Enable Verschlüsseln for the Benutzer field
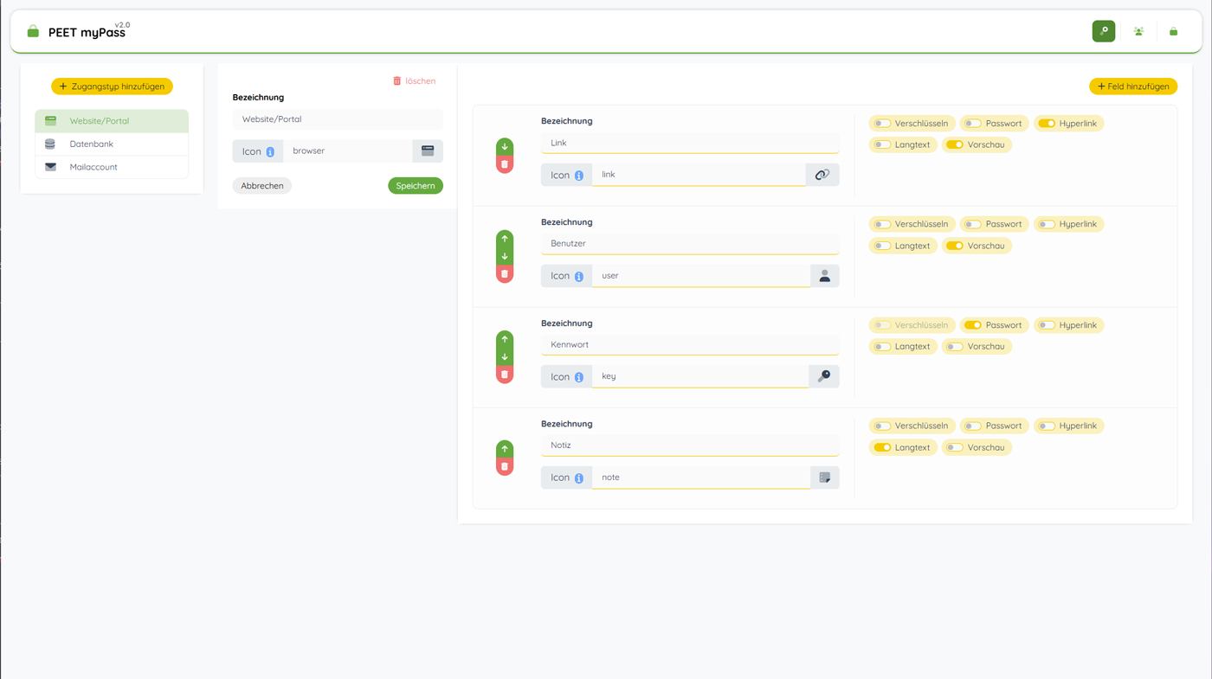The image size is (1212, 679). point(882,224)
